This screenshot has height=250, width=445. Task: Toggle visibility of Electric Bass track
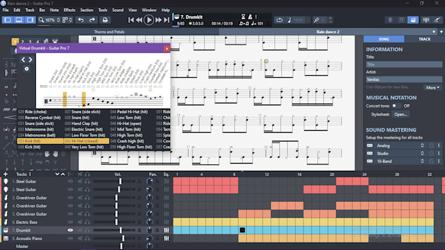pyautogui.click(x=70, y=223)
